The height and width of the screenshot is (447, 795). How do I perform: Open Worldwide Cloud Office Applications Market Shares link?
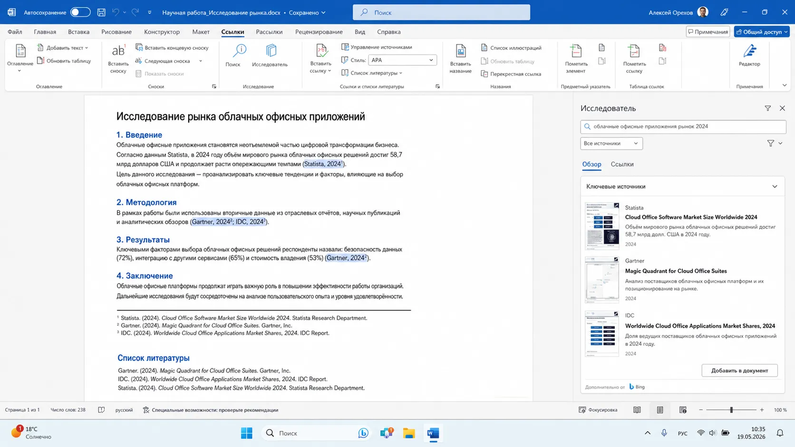[700, 326]
